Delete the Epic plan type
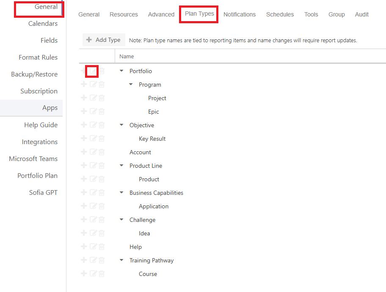 (102, 111)
